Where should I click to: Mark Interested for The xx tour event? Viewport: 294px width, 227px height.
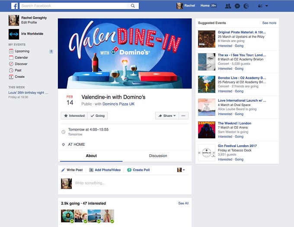click(x=225, y=69)
